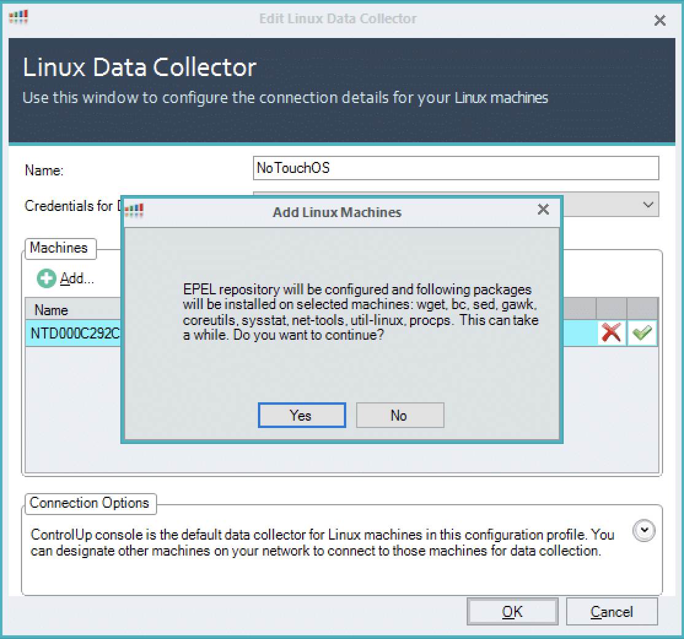684x639 pixels.
Task: Click the Connection Options group label
Action: pos(90,503)
